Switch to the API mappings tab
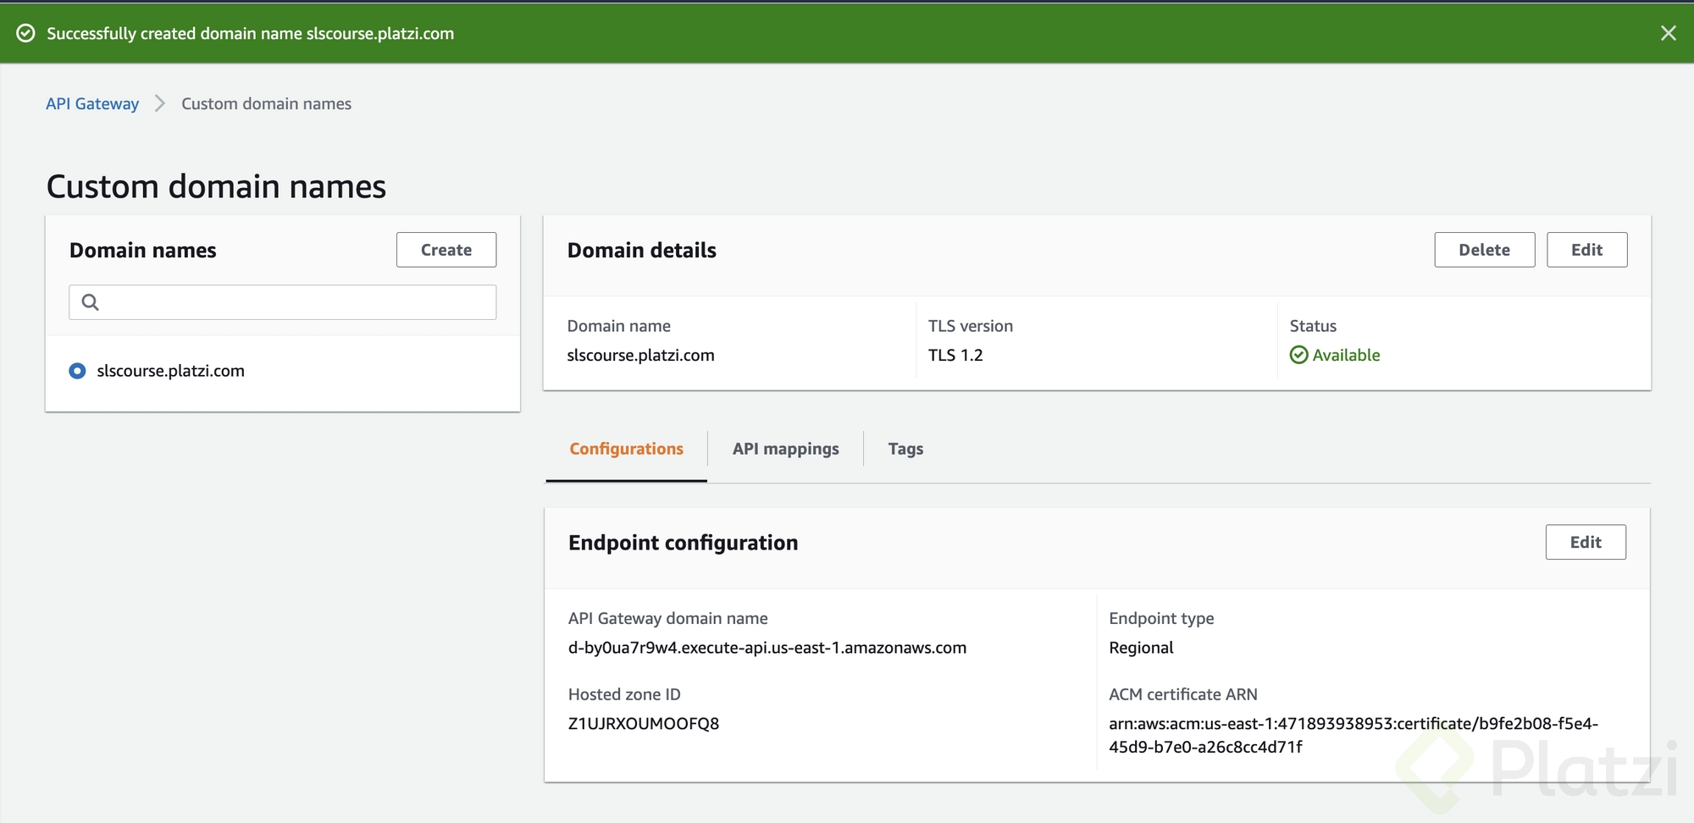 point(785,449)
